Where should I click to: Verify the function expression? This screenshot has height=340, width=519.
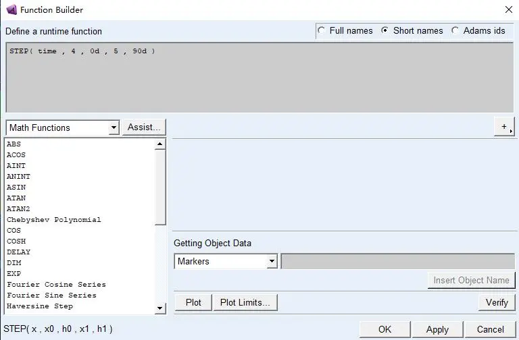[x=497, y=302]
